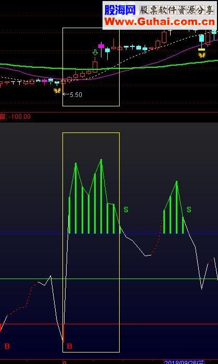This screenshot has height=364, width=218.
Task: Select the S sell signal after the second green cluster
Action: [189, 210]
